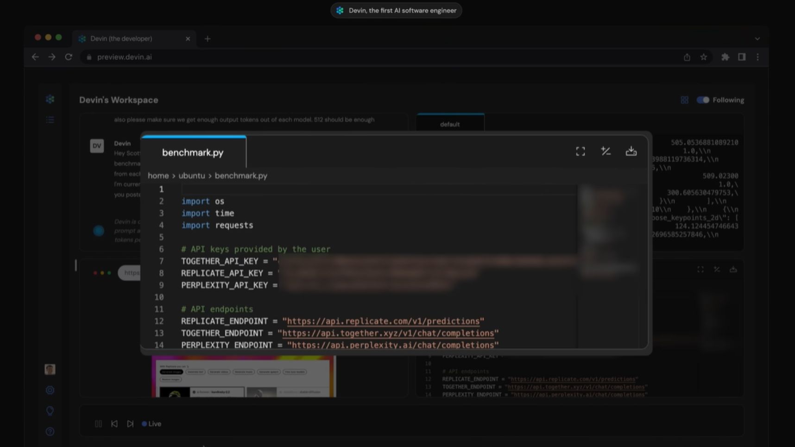The height and width of the screenshot is (447, 795).
Task: Open settings via the gear icon
Action: click(x=50, y=390)
